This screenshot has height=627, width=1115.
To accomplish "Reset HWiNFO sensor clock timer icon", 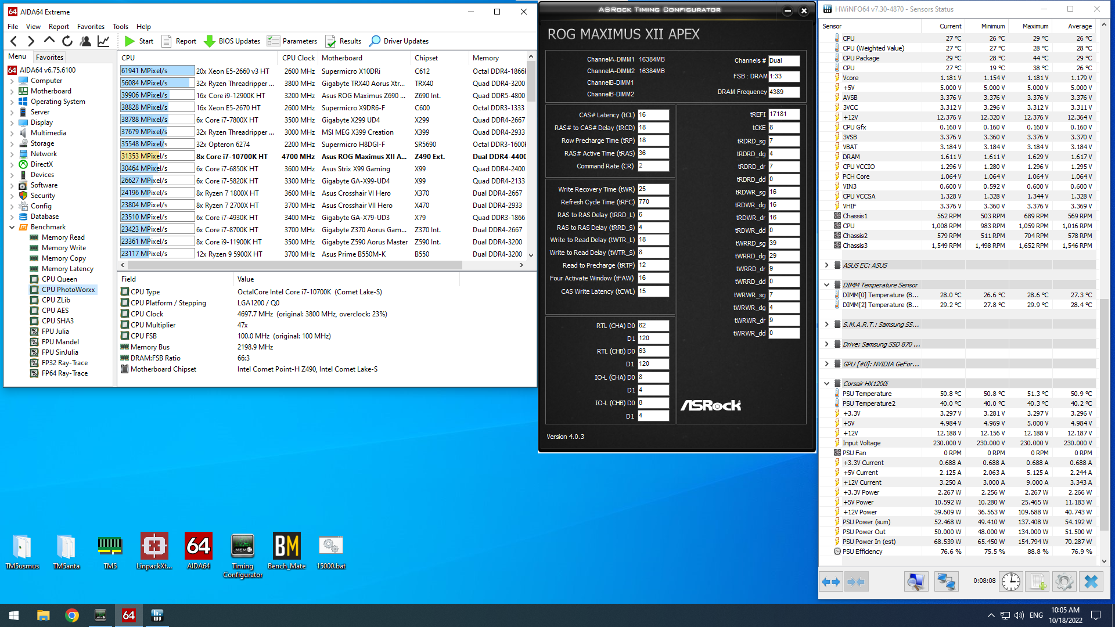I will click(1010, 581).
